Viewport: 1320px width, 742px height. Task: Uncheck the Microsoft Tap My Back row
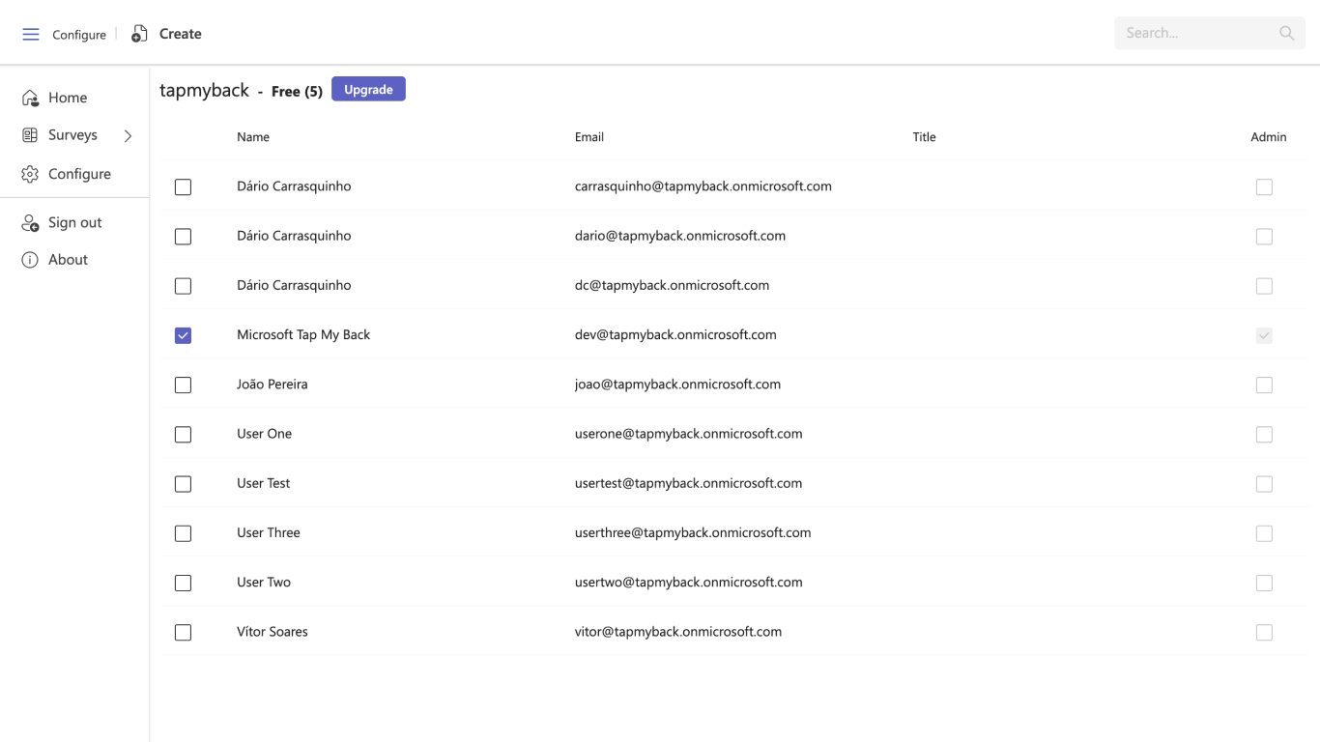point(183,335)
